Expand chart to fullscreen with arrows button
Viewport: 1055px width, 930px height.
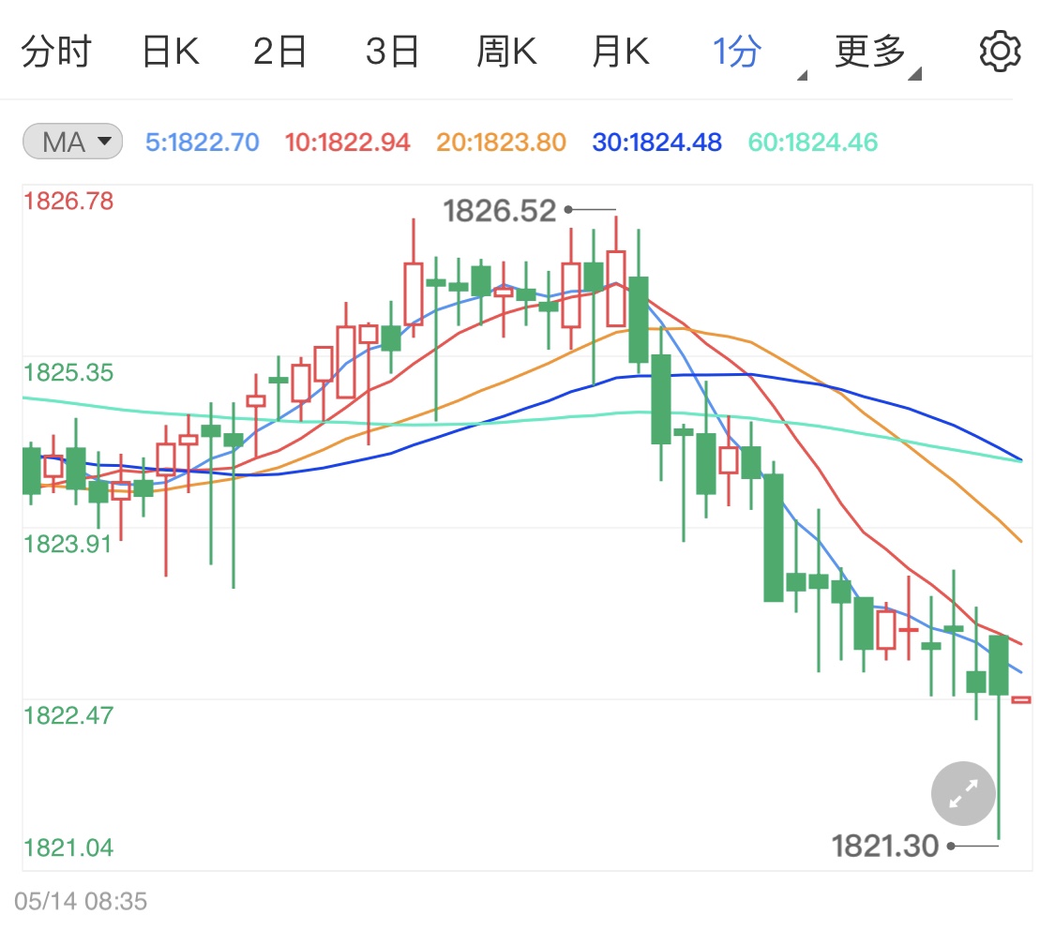point(963,793)
